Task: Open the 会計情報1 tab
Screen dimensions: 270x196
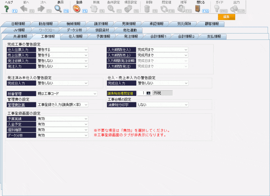Action: pyautogui.click(x=158, y=36)
